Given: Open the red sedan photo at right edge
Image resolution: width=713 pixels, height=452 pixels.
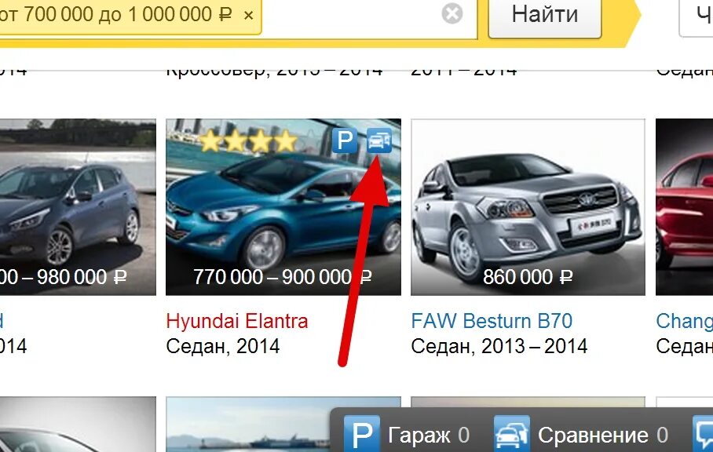Looking at the screenshot, I should coord(685,207).
